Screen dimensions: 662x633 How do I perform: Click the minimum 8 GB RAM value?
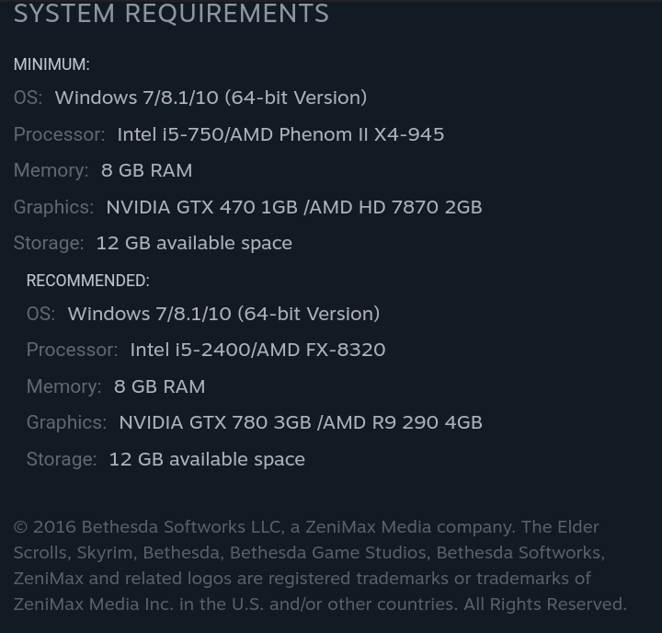point(146,170)
